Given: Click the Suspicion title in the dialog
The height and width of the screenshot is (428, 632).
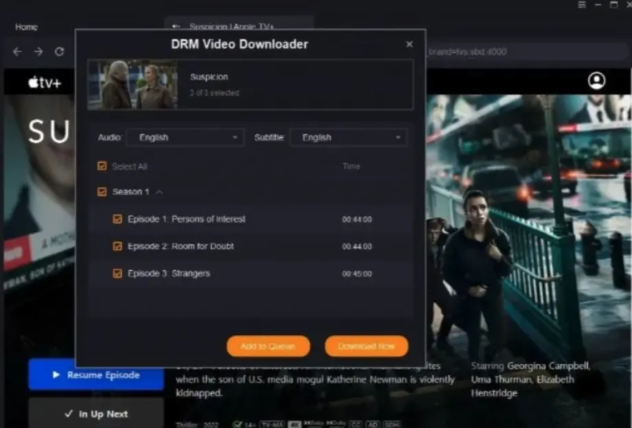Looking at the screenshot, I should (x=209, y=76).
